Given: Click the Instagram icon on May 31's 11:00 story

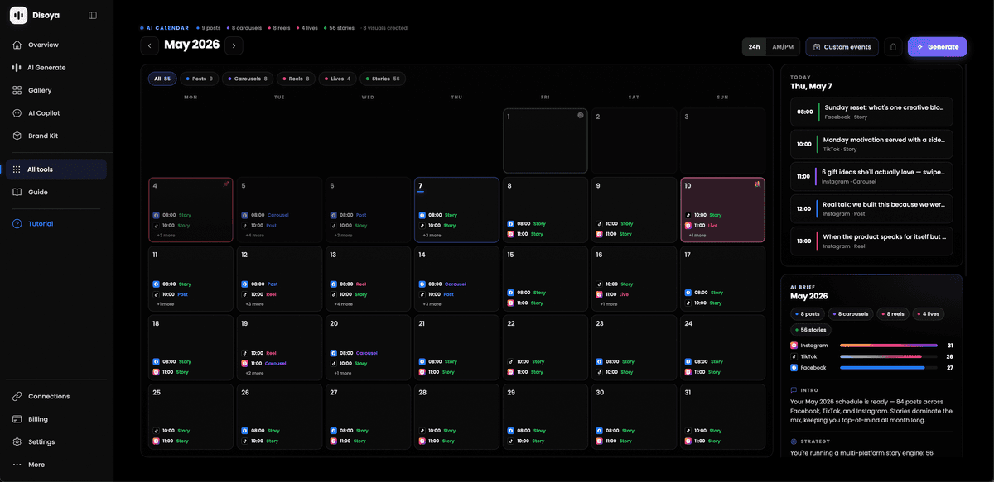Looking at the screenshot, I should (x=688, y=441).
